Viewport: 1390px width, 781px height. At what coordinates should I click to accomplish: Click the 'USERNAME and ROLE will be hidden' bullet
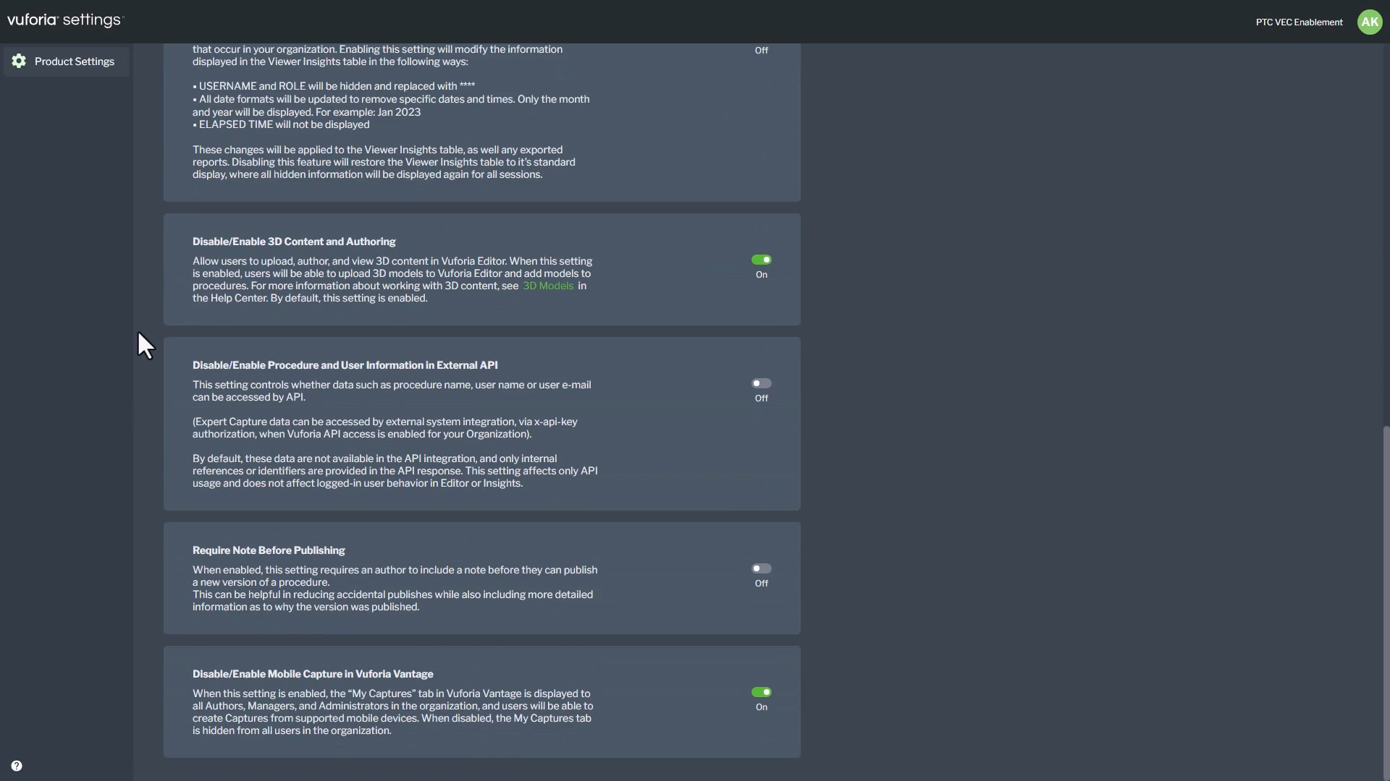[334, 86]
